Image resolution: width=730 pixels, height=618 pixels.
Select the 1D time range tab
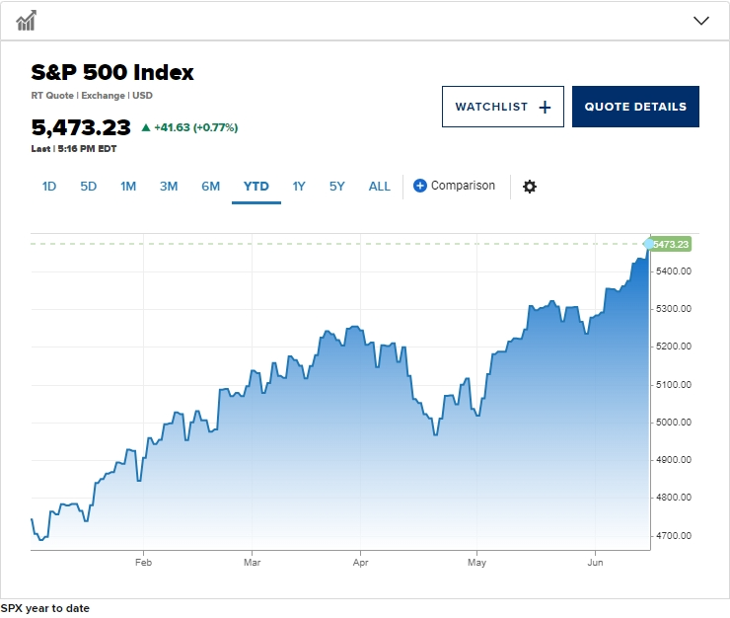click(x=49, y=186)
